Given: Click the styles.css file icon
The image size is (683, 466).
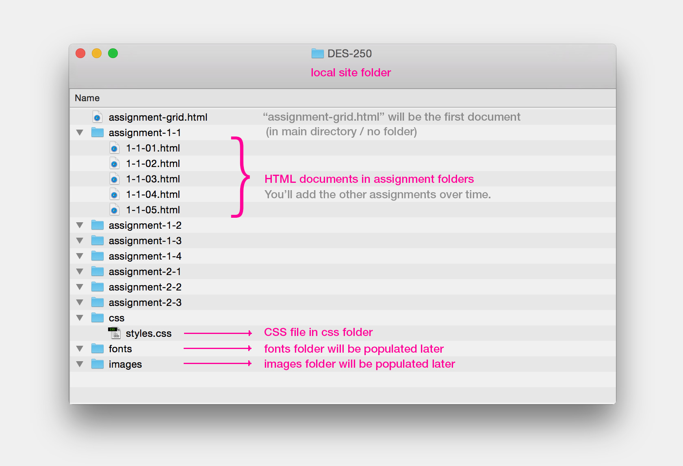Looking at the screenshot, I should point(114,333).
